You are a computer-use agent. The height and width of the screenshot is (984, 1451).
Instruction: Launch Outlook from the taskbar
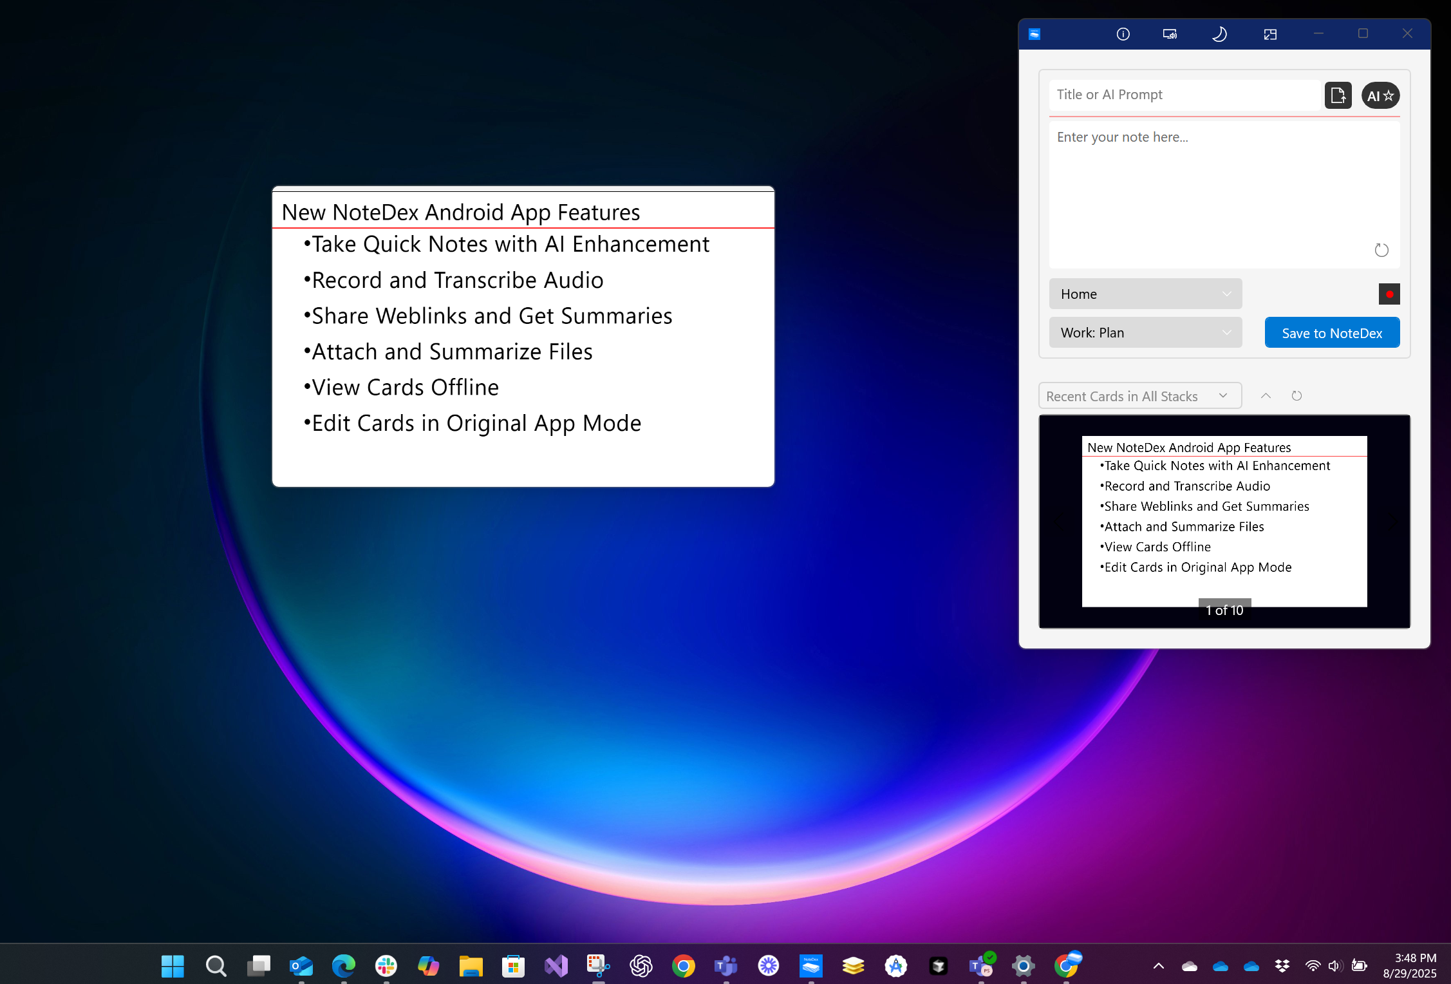[x=301, y=965]
